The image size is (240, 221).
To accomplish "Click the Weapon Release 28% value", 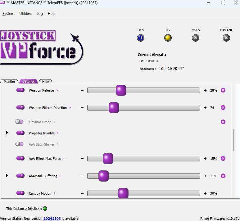I will point(214,90).
